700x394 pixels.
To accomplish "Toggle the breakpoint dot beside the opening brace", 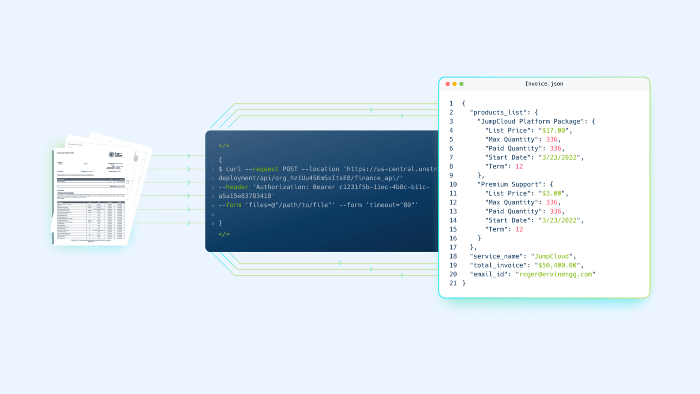I will (213, 160).
